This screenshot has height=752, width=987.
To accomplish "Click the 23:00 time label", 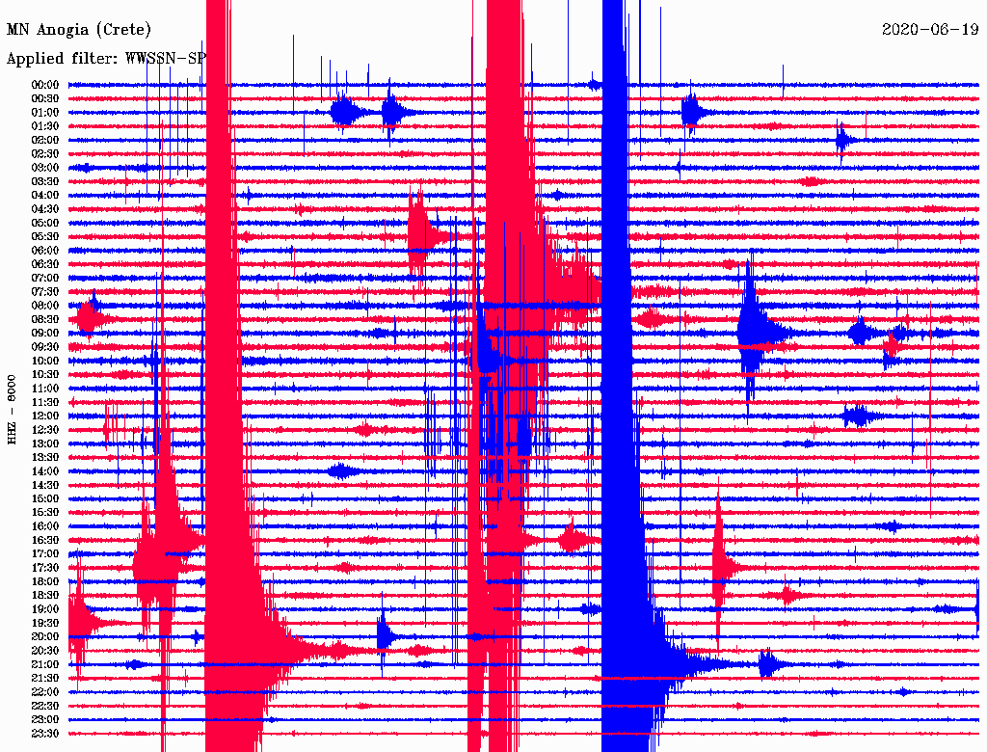I will pos(45,719).
